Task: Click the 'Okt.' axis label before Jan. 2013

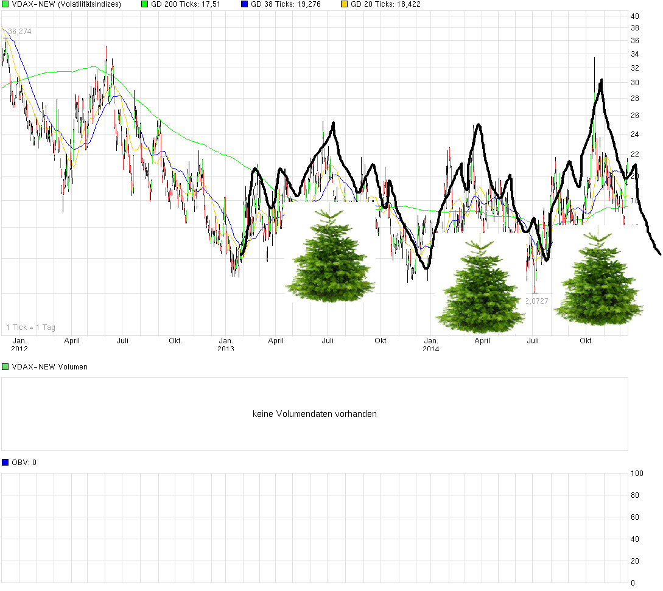Action: click(x=175, y=341)
